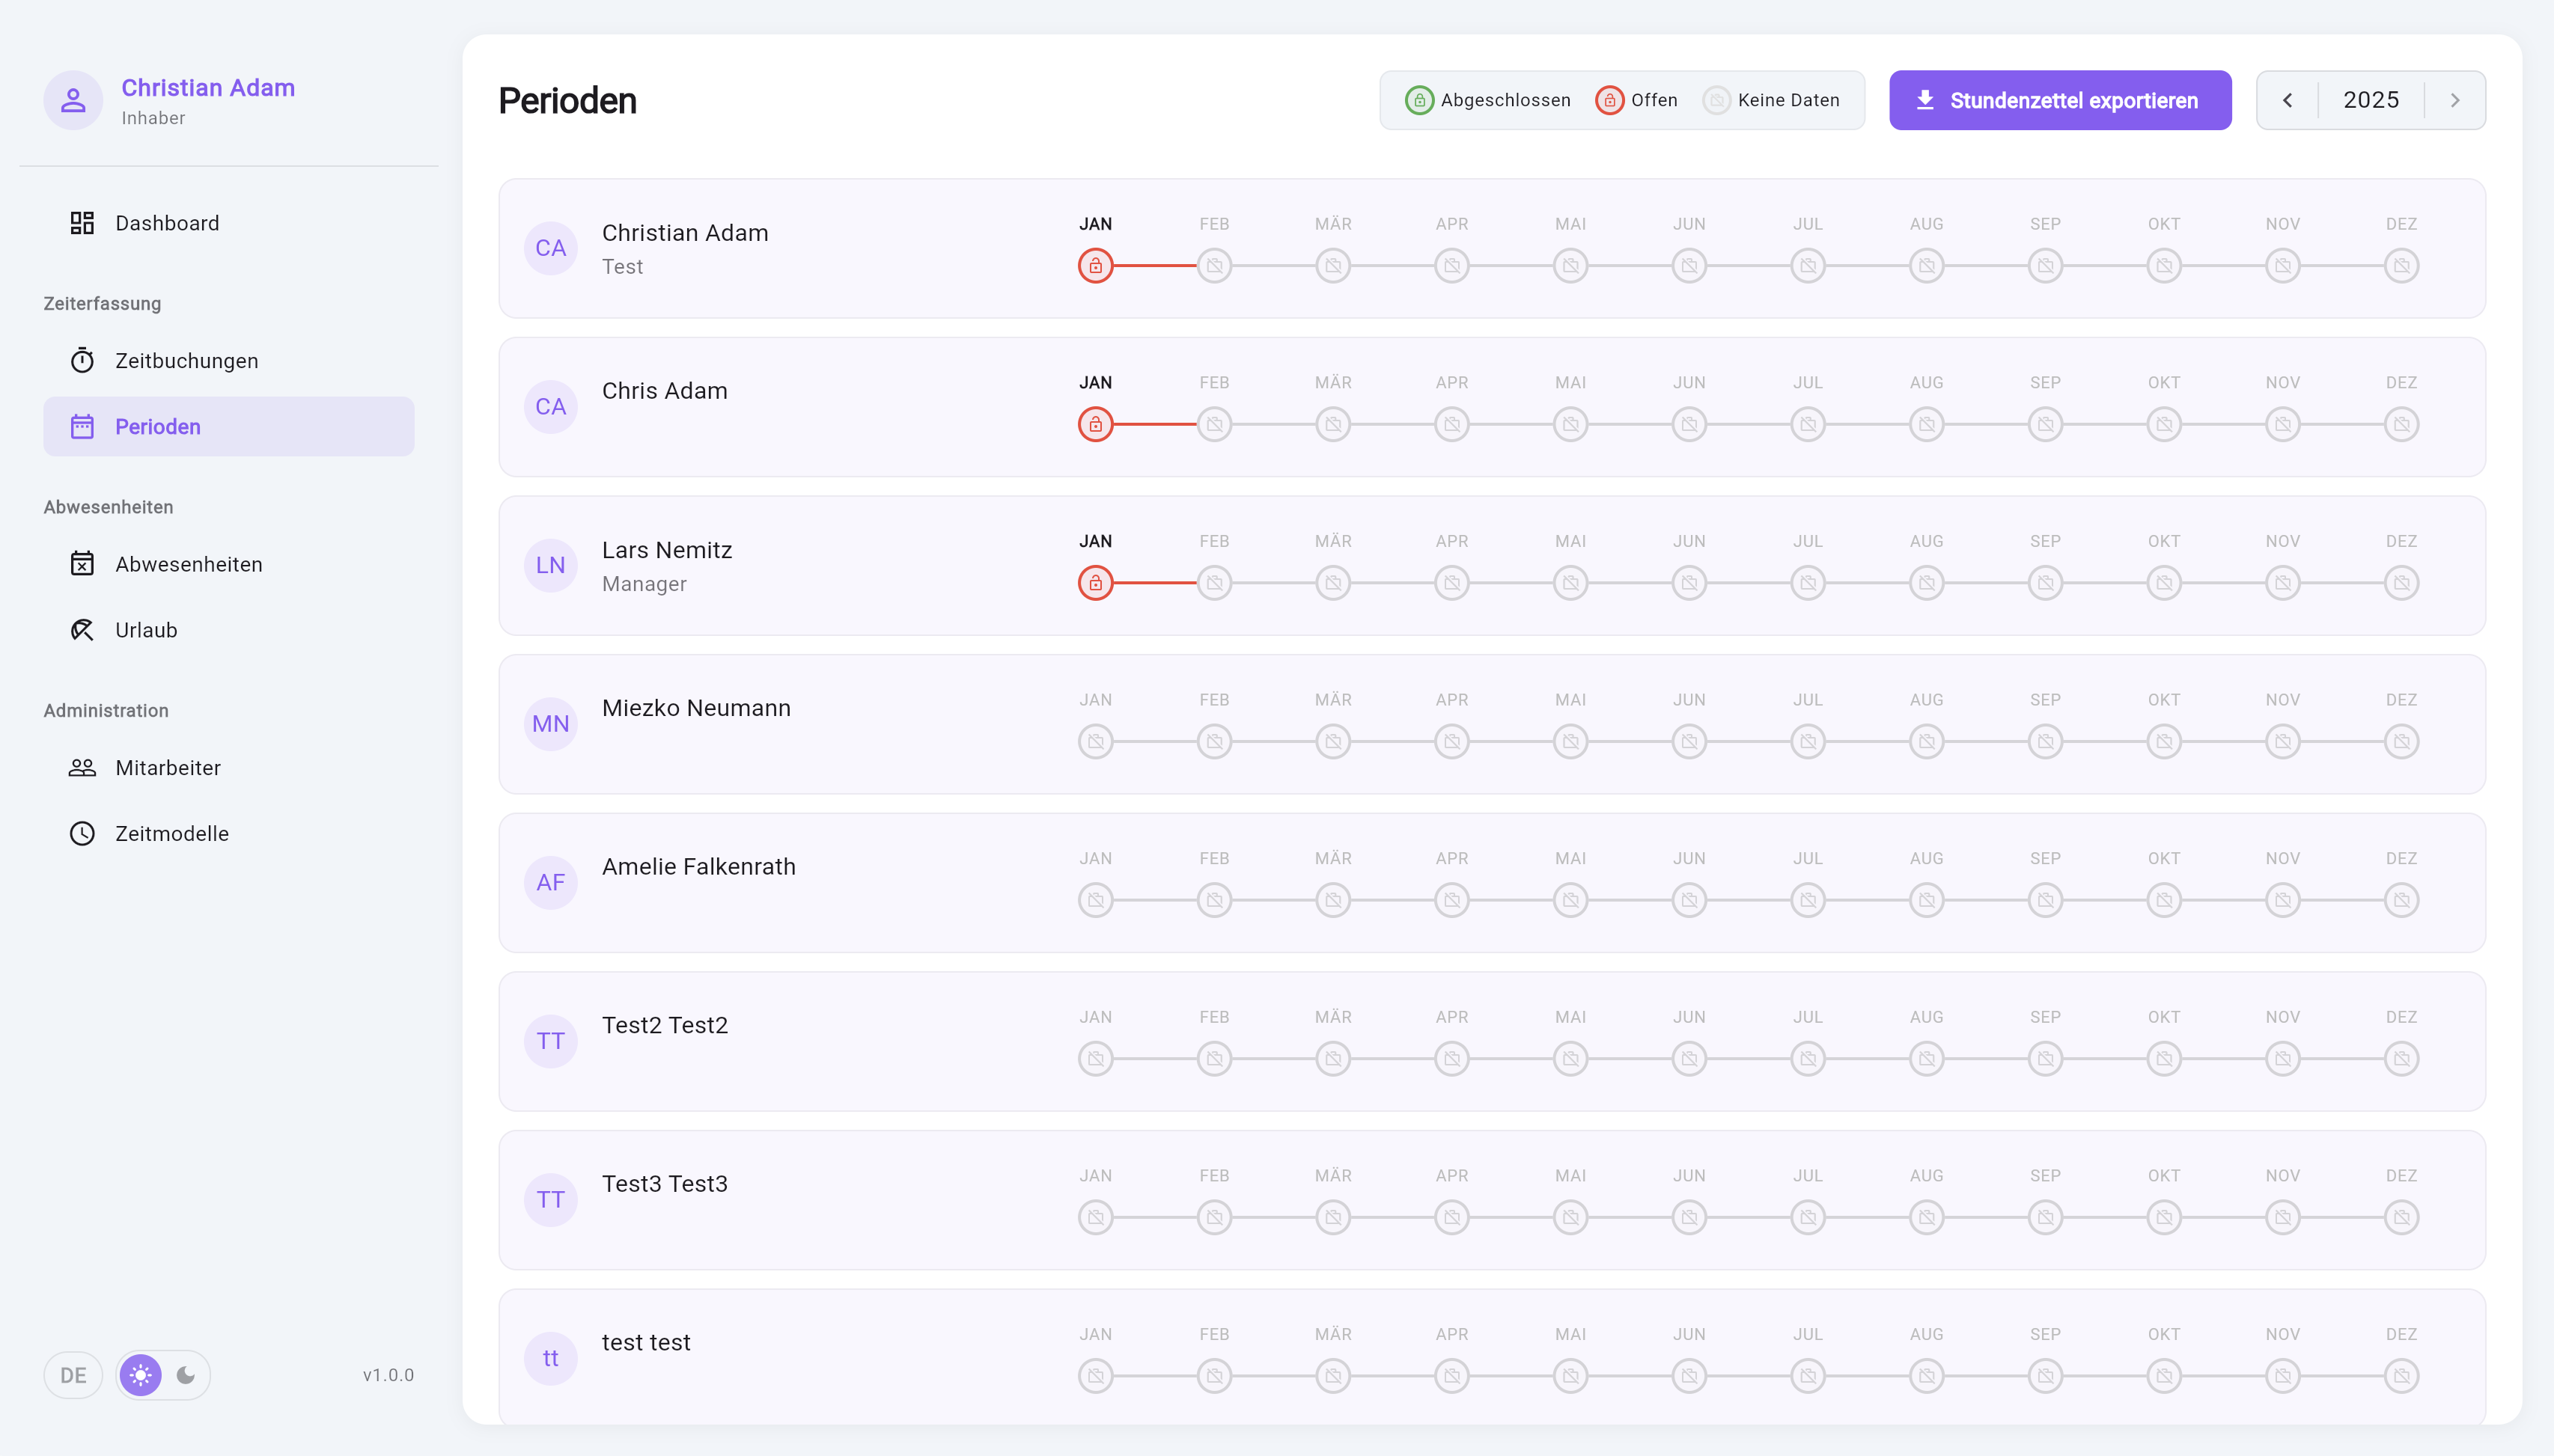Select Chris Adam's FEB timeline marker
Image resolution: width=2554 pixels, height=1456 pixels.
click(1214, 425)
